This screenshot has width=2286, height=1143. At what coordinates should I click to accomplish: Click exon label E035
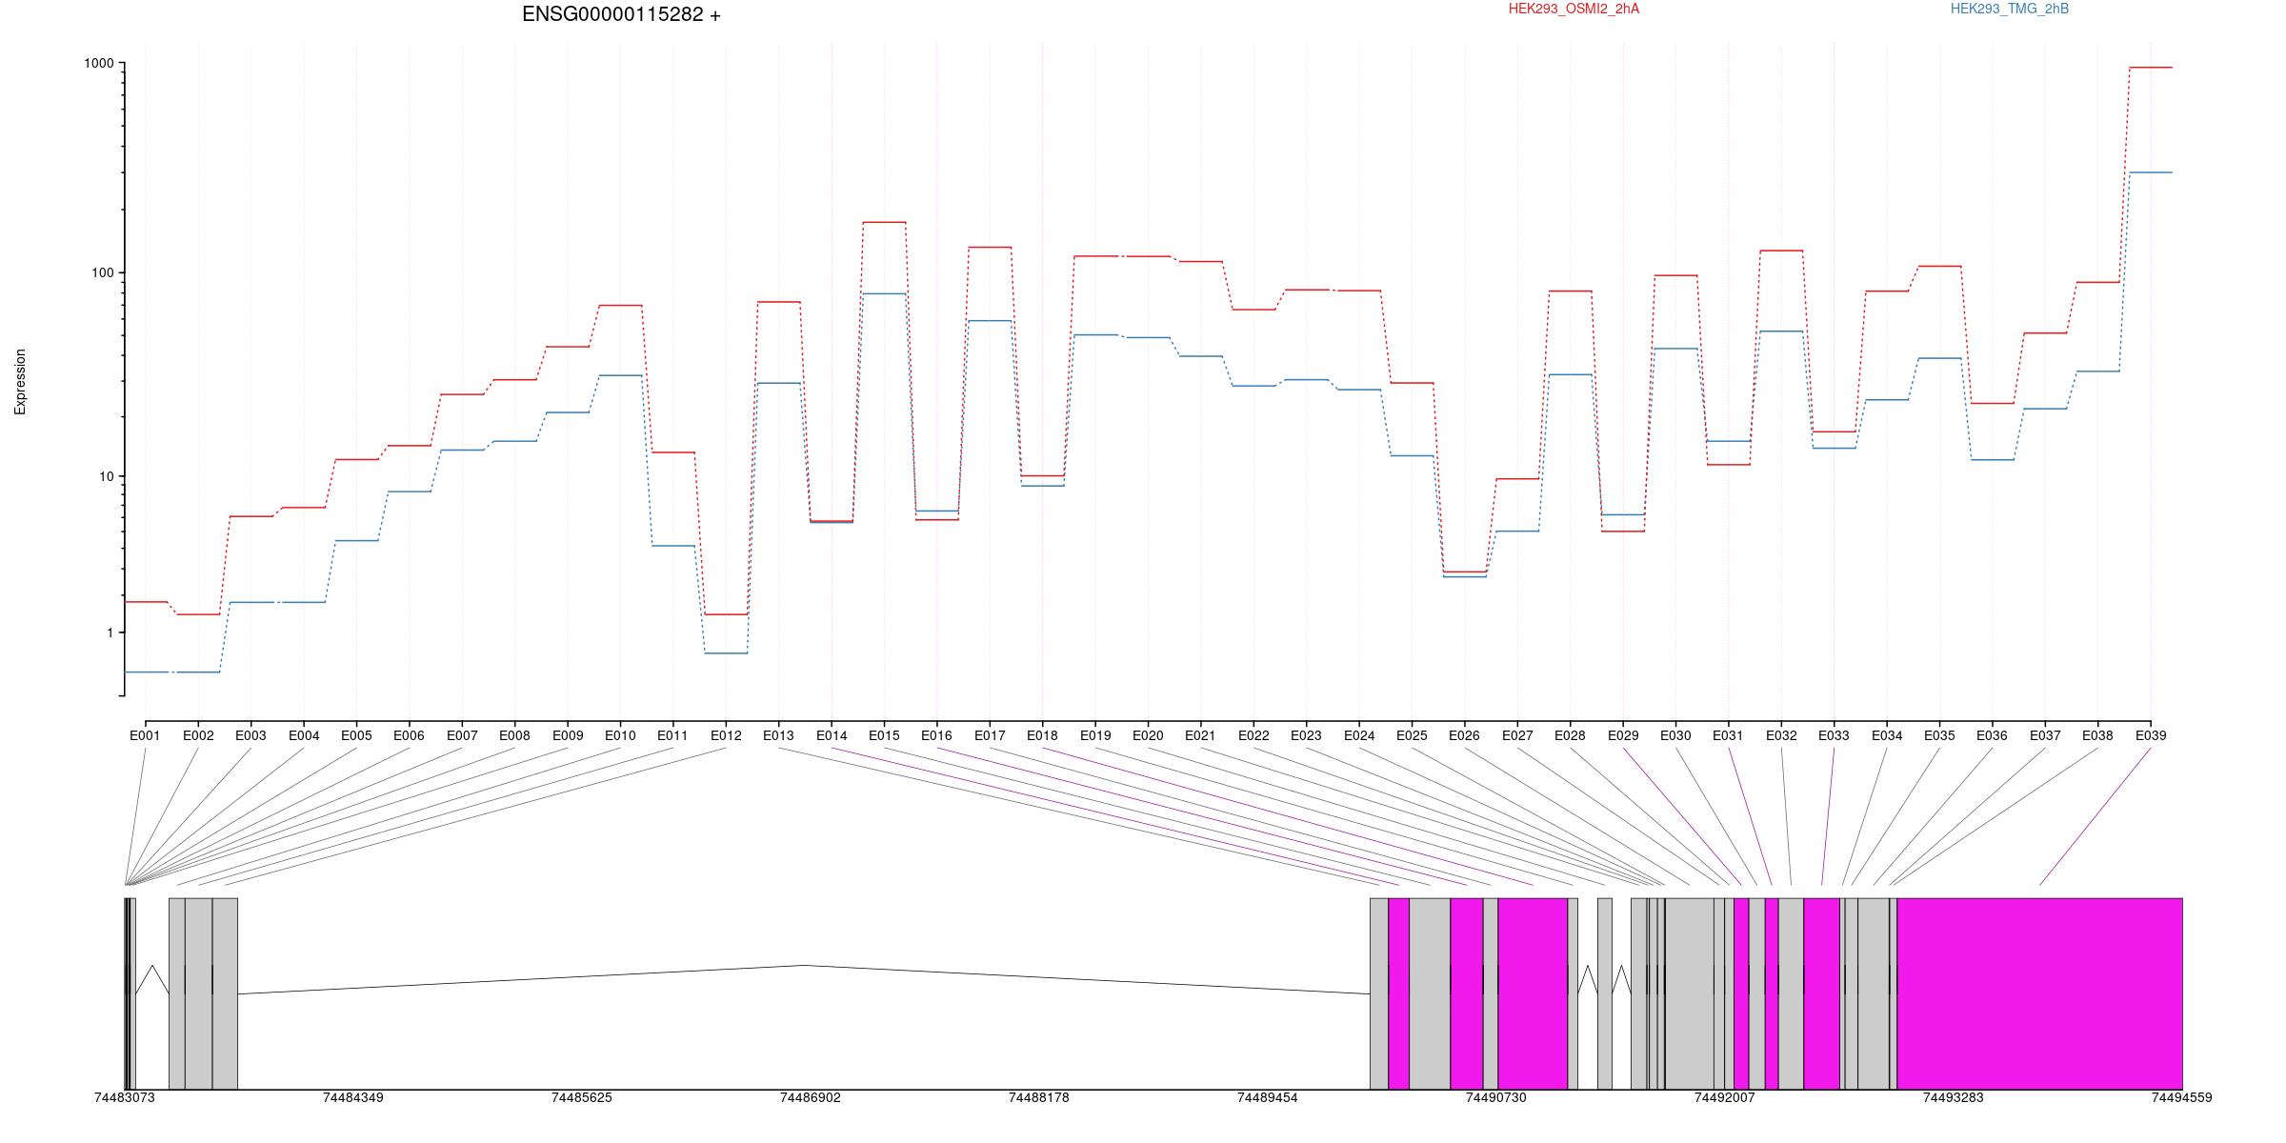[1939, 735]
